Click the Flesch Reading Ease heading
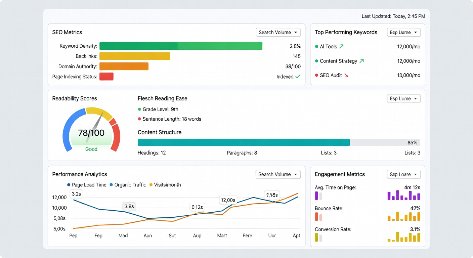 click(163, 98)
